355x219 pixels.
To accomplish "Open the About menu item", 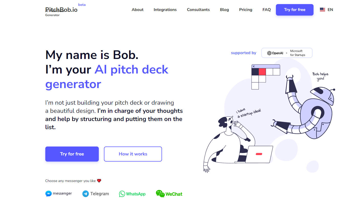I will (x=137, y=9).
